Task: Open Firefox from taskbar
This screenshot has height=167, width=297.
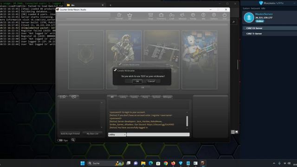Action: coord(173,163)
